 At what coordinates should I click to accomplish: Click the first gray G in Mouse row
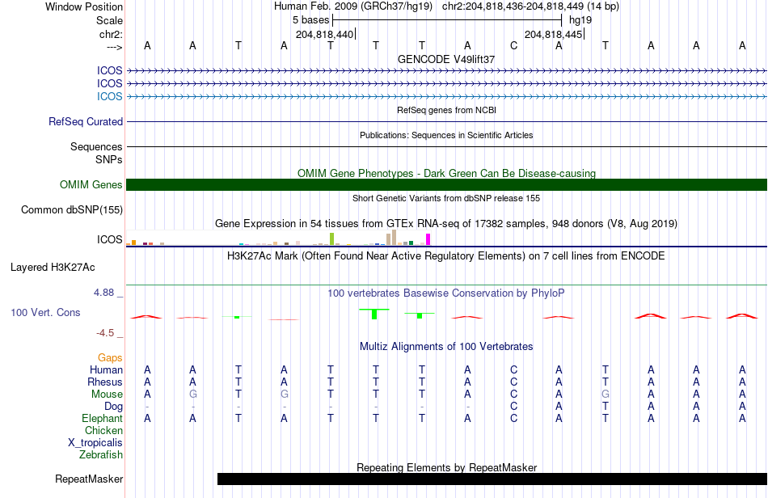[193, 395]
